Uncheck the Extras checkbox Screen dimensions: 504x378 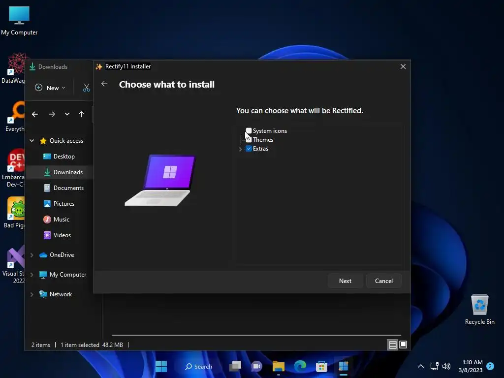pos(249,149)
